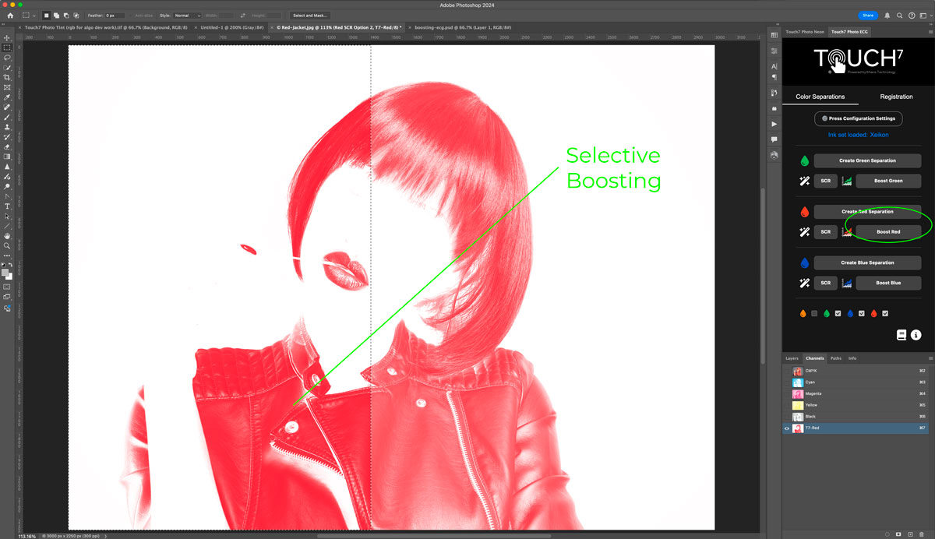Toggle the blue ink checkbox
Screen dimensions: 935x539
(x=861, y=314)
